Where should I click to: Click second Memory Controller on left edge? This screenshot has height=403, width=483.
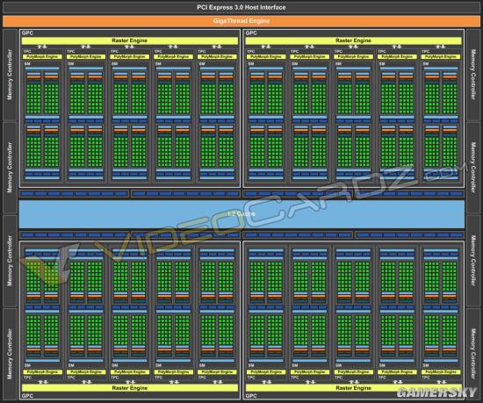10,168
